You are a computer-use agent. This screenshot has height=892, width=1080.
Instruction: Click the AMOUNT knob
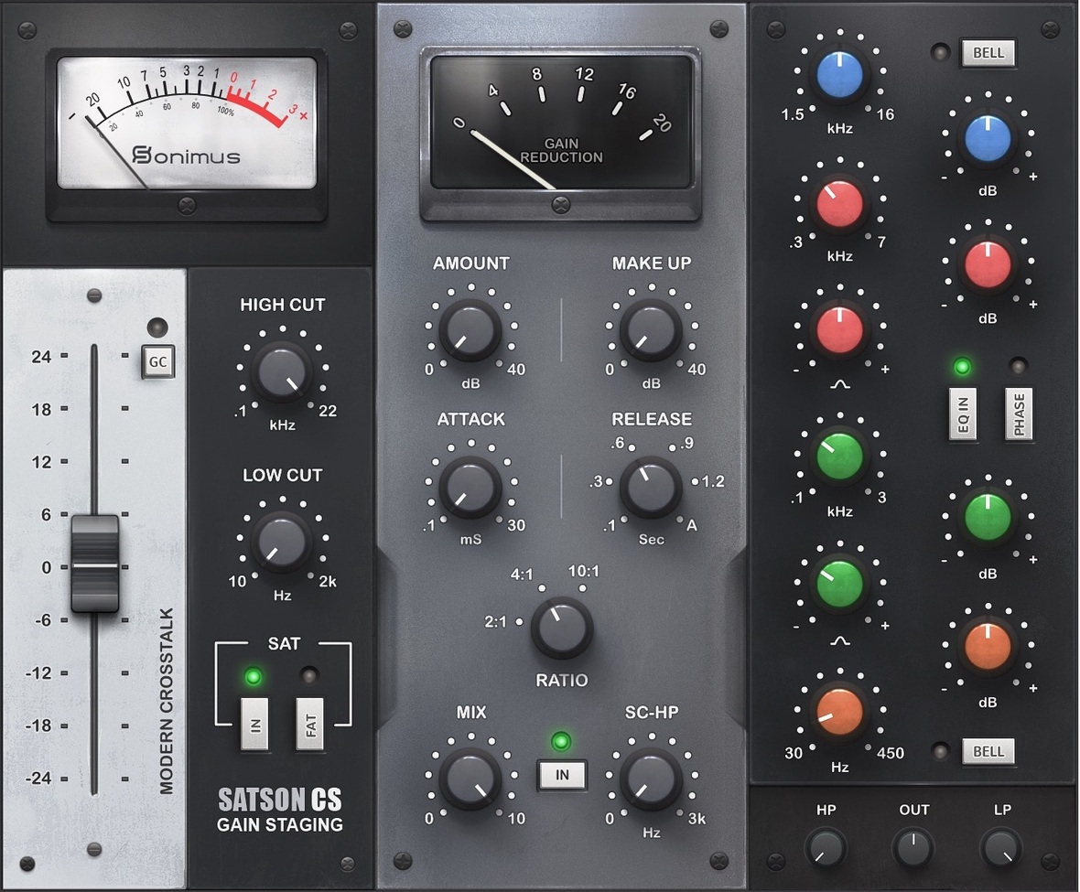pyautogui.click(x=470, y=330)
